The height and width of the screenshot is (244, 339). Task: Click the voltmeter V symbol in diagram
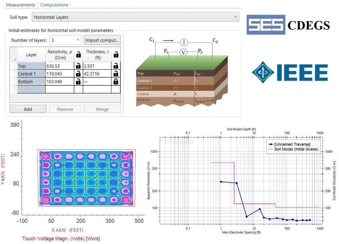coord(183,52)
